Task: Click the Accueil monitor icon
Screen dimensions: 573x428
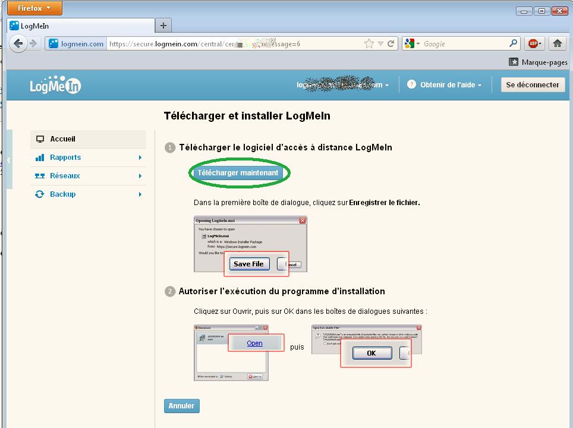Action: 40,139
